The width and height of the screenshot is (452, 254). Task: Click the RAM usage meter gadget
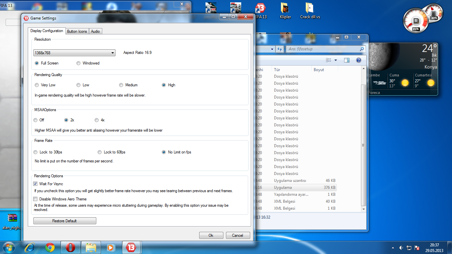(x=433, y=13)
